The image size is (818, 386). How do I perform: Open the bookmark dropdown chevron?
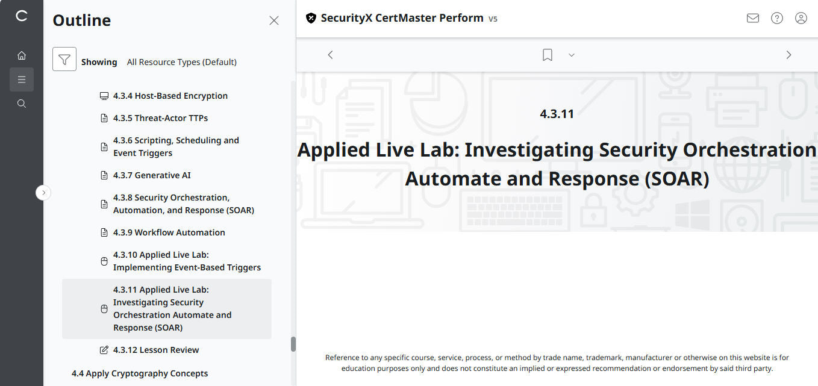571,55
